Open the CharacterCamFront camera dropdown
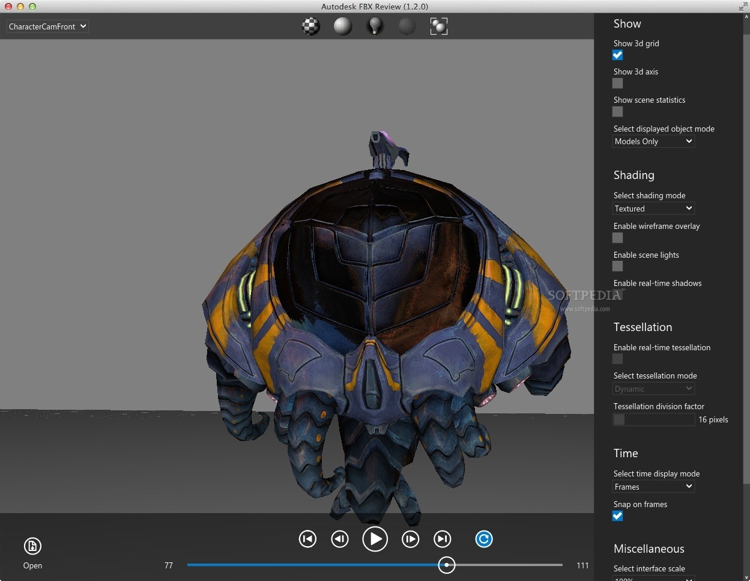The image size is (750, 581). pyautogui.click(x=47, y=26)
